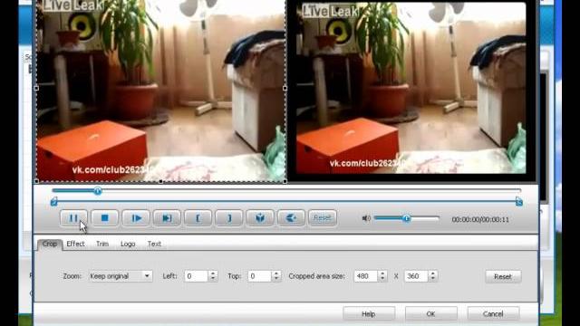Switch to the Effect tab

(75, 244)
